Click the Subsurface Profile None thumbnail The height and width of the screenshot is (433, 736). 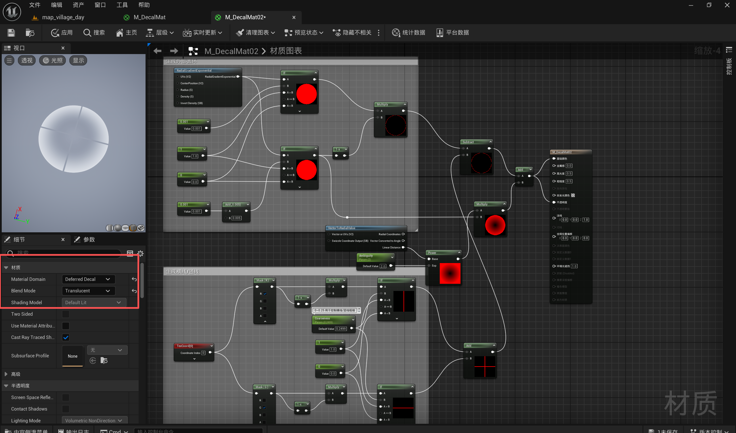pos(72,356)
